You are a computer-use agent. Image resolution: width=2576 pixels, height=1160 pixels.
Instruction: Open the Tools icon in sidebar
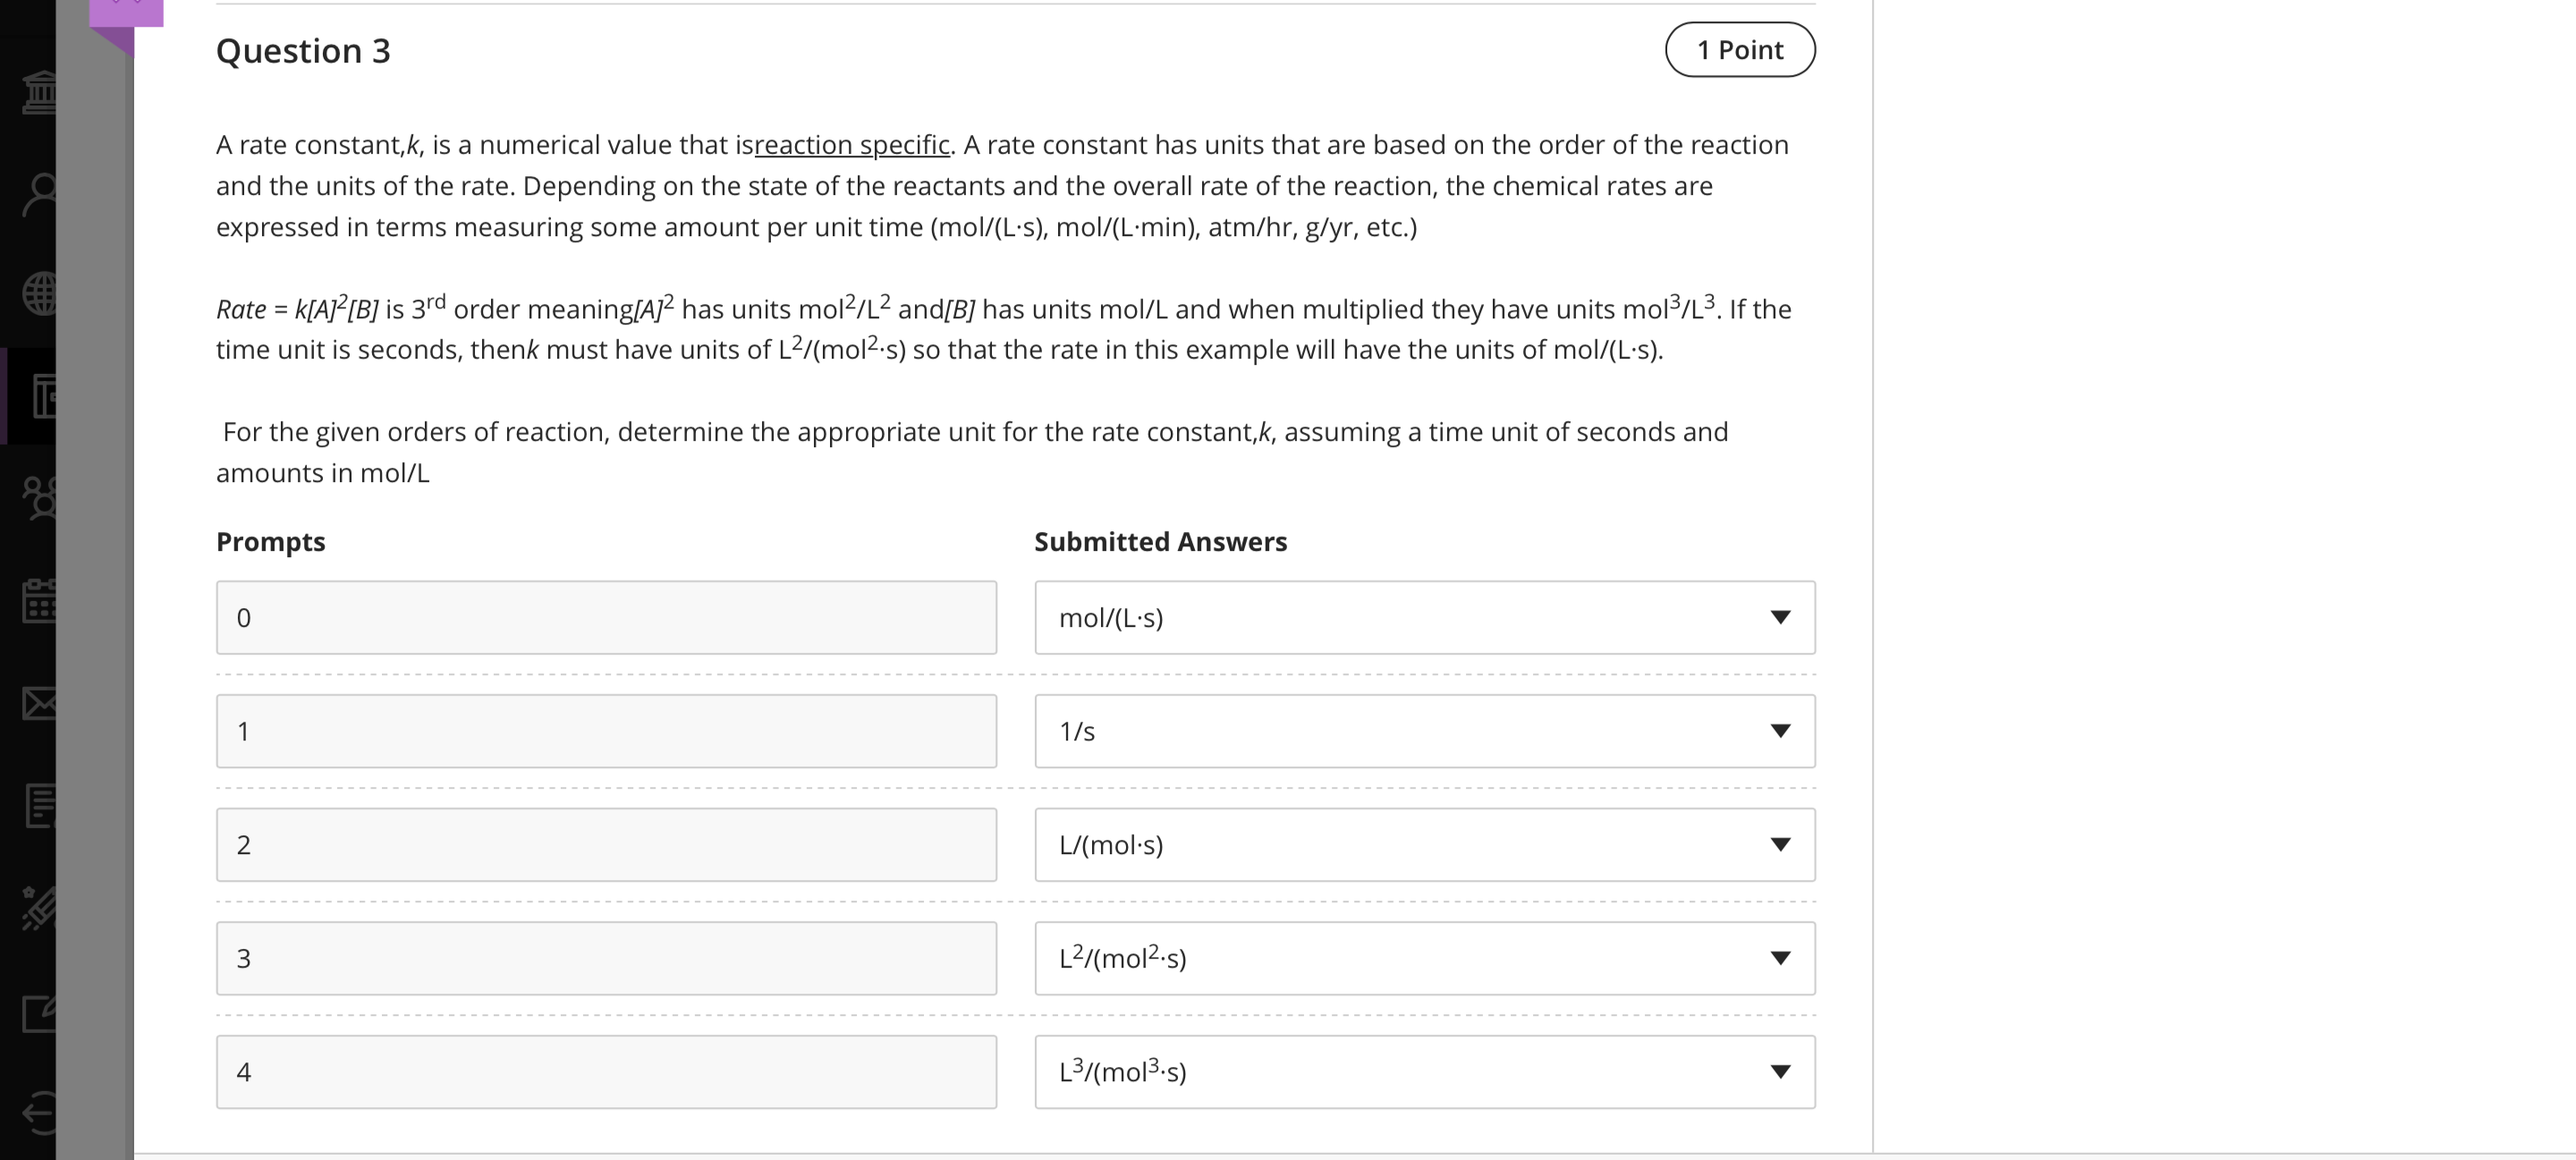click(38, 908)
